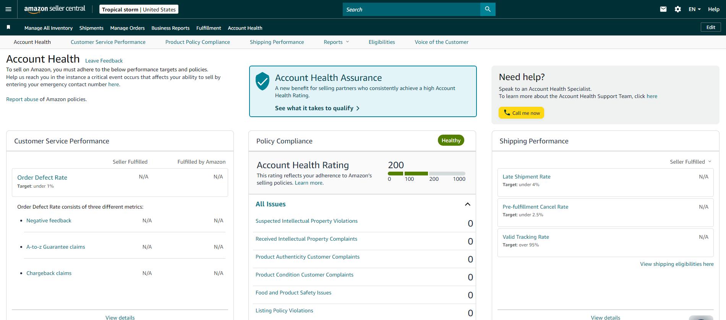The height and width of the screenshot is (320, 726).
Task: Go to Manage Orders
Action: [x=127, y=28]
